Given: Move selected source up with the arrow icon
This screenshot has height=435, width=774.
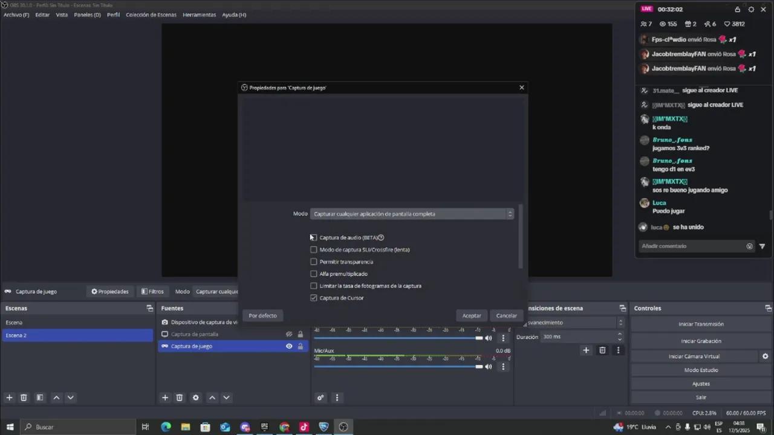Looking at the screenshot, I should coord(212,398).
